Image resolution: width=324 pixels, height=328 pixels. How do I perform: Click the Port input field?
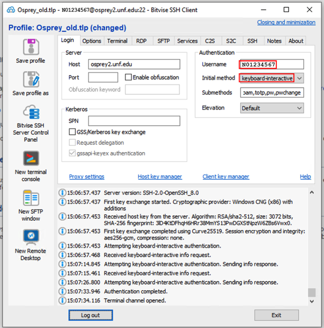pyautogui.click(x=103, y=78)
